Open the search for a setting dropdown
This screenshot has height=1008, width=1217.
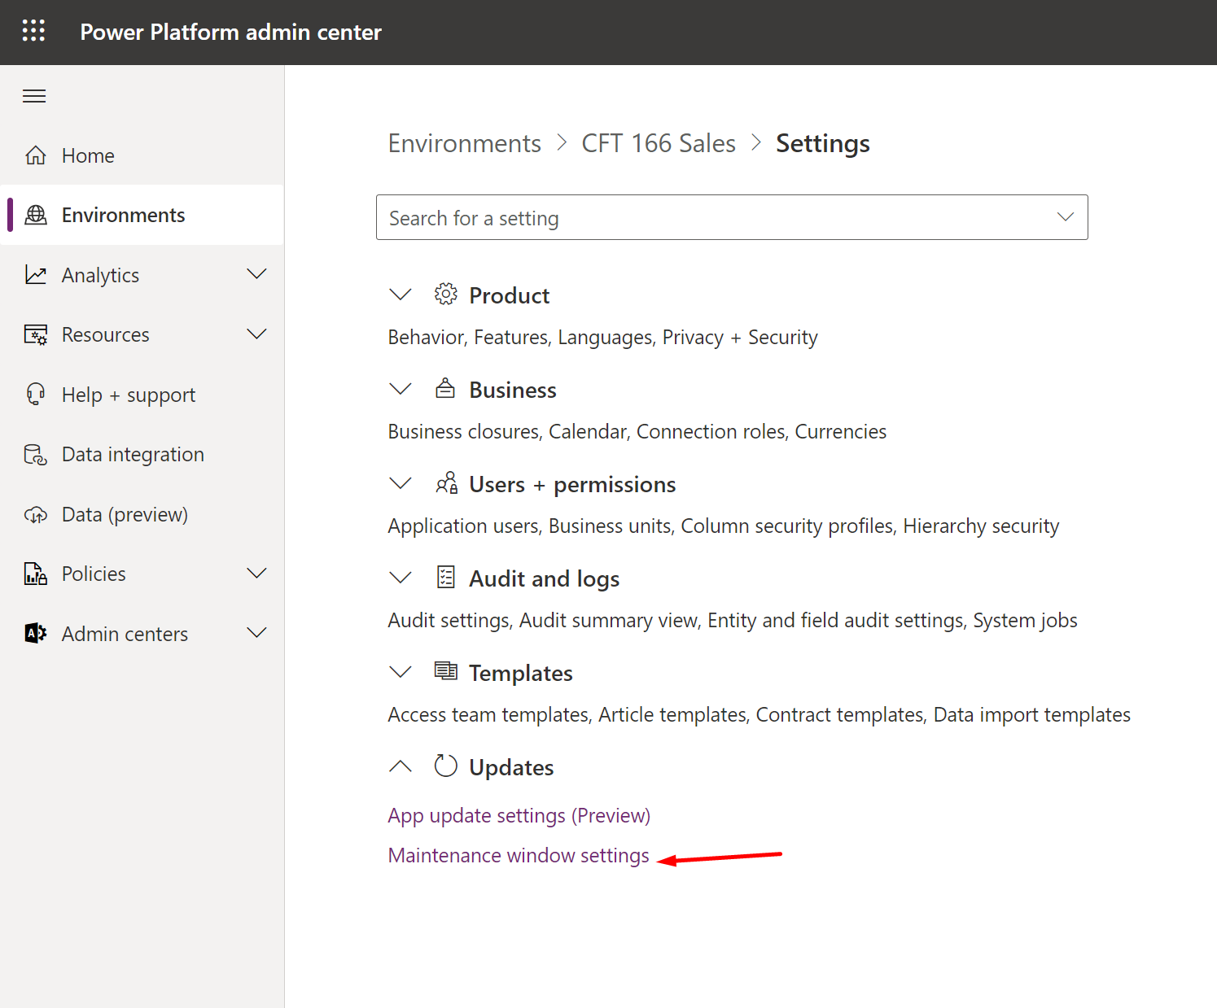[x=1065, y=217]
